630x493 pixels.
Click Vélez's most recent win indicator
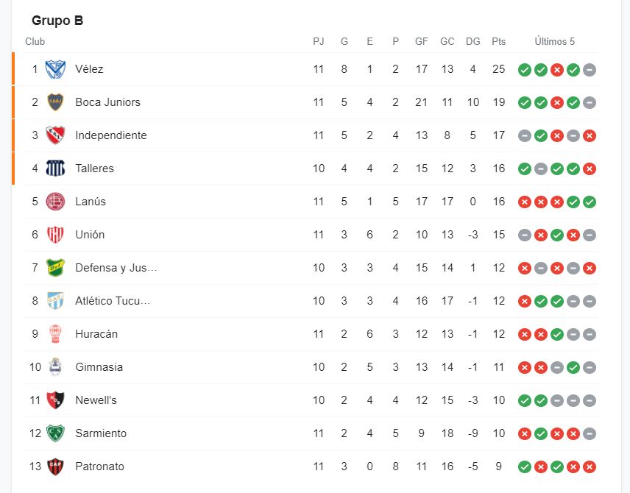click(573, 70)
